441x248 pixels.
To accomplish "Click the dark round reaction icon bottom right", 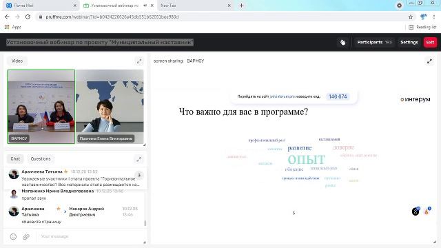I will 416,211.
